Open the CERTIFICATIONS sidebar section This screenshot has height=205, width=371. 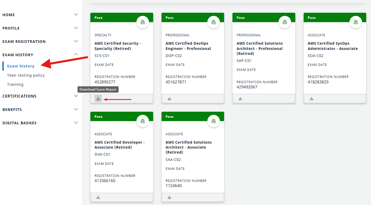[x=19, y=96]
